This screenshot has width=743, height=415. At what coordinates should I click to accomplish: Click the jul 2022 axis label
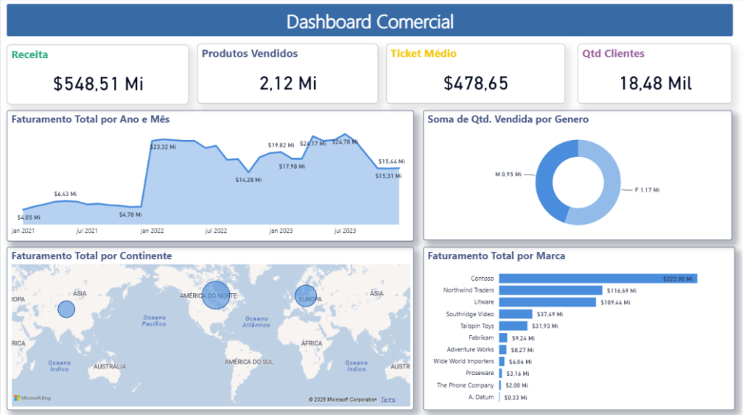coord(216,231)
